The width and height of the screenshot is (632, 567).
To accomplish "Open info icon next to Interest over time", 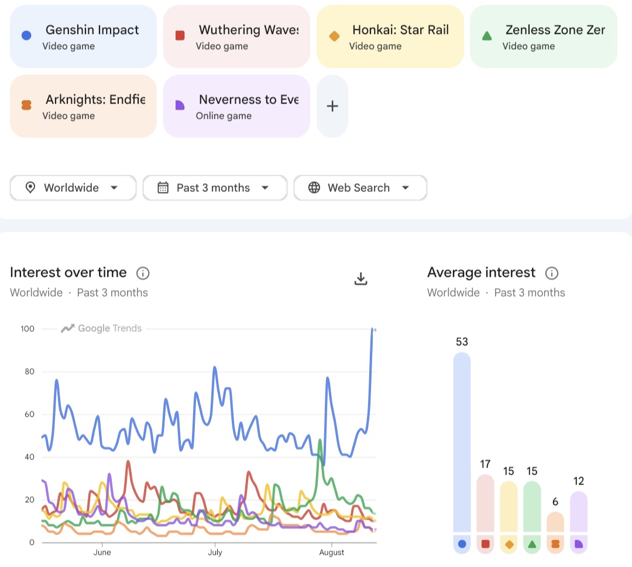I will tap(143, 273).
